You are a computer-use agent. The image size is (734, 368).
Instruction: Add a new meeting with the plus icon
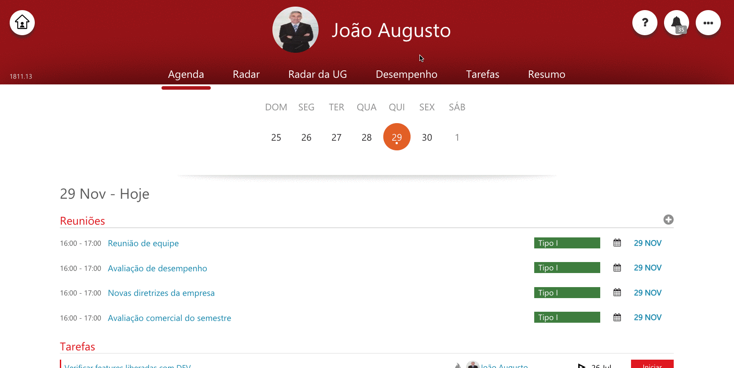tap(668, 219)
